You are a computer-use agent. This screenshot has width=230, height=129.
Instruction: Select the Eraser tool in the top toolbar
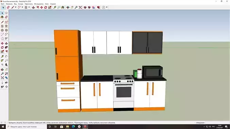[8, 7]
